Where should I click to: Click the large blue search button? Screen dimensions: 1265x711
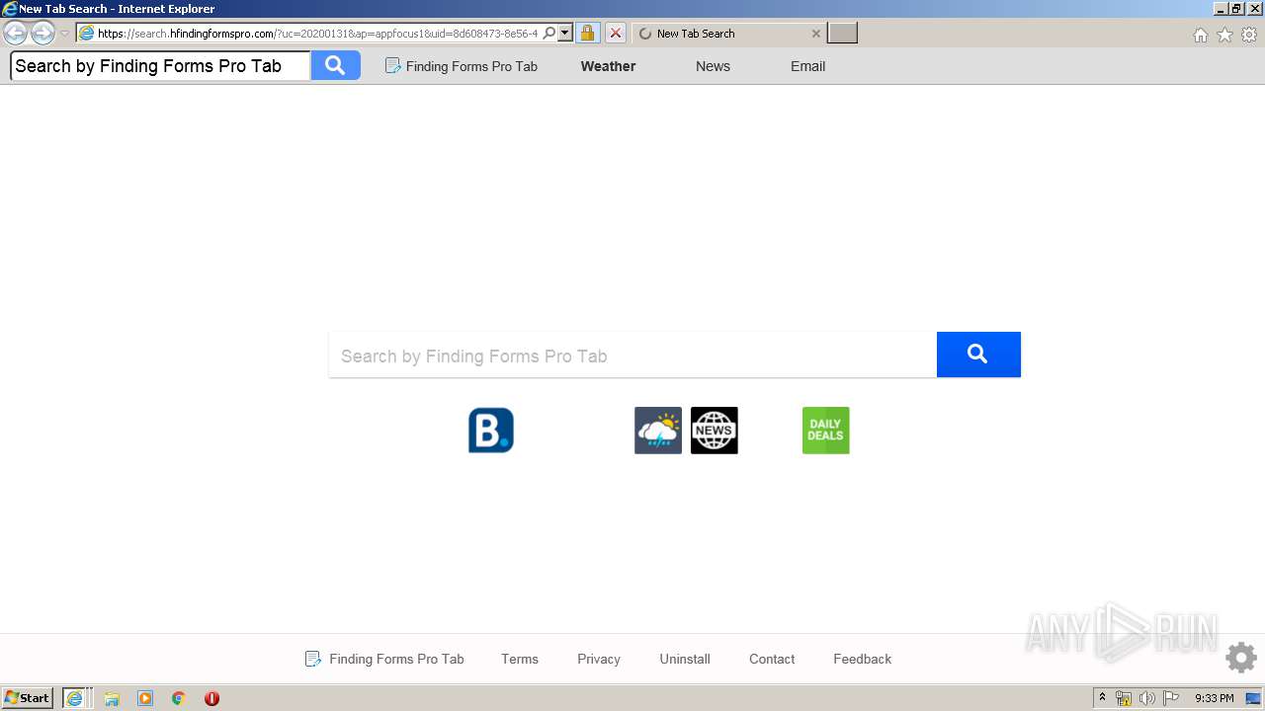tap(978, 355)
